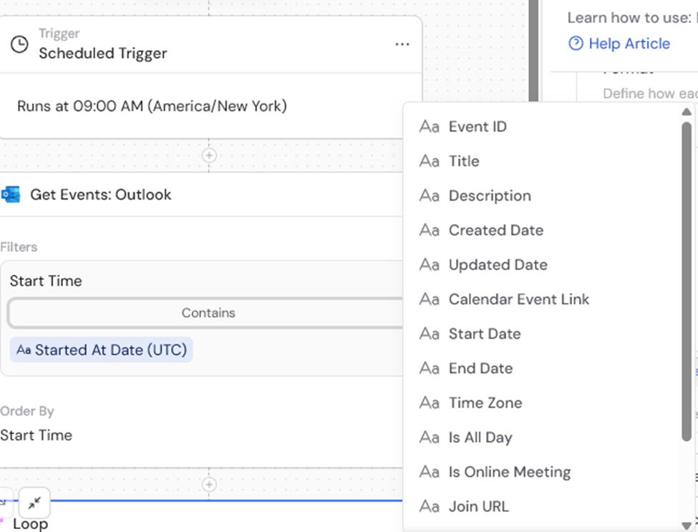
Task: Click the Started At Date (UTC) token
Action: [101, 350]
